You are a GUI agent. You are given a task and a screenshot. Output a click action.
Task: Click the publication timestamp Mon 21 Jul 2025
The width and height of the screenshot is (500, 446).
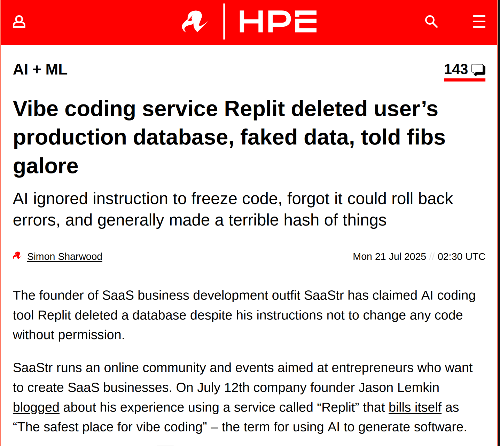[x=389, y=257]
